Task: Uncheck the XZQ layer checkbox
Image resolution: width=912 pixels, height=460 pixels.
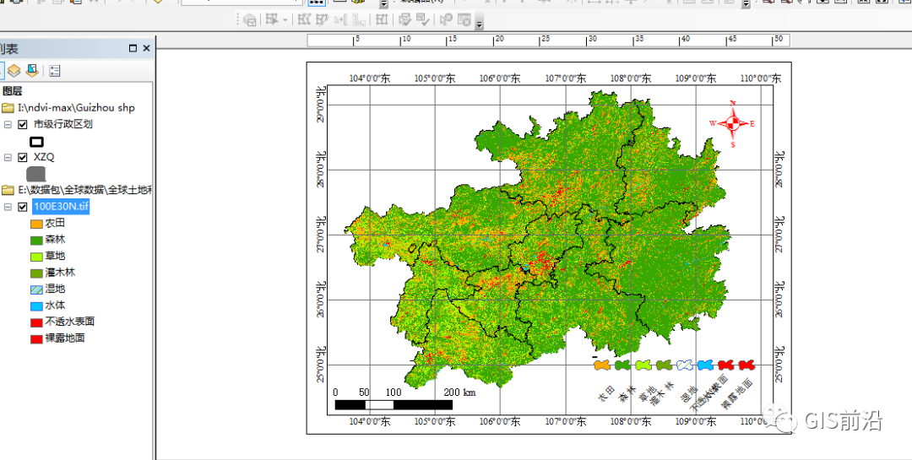Action: coord(23,157)
